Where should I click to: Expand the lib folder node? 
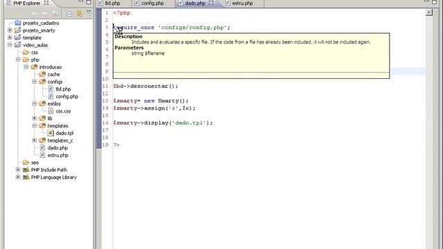(35, 118)
